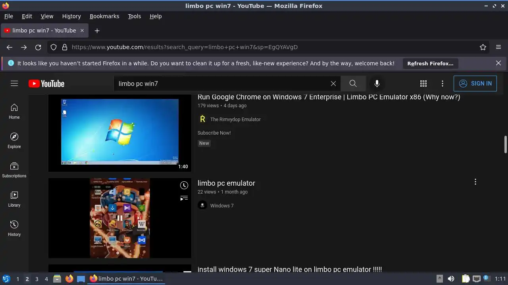Clear the YouTube search box text

333,84
